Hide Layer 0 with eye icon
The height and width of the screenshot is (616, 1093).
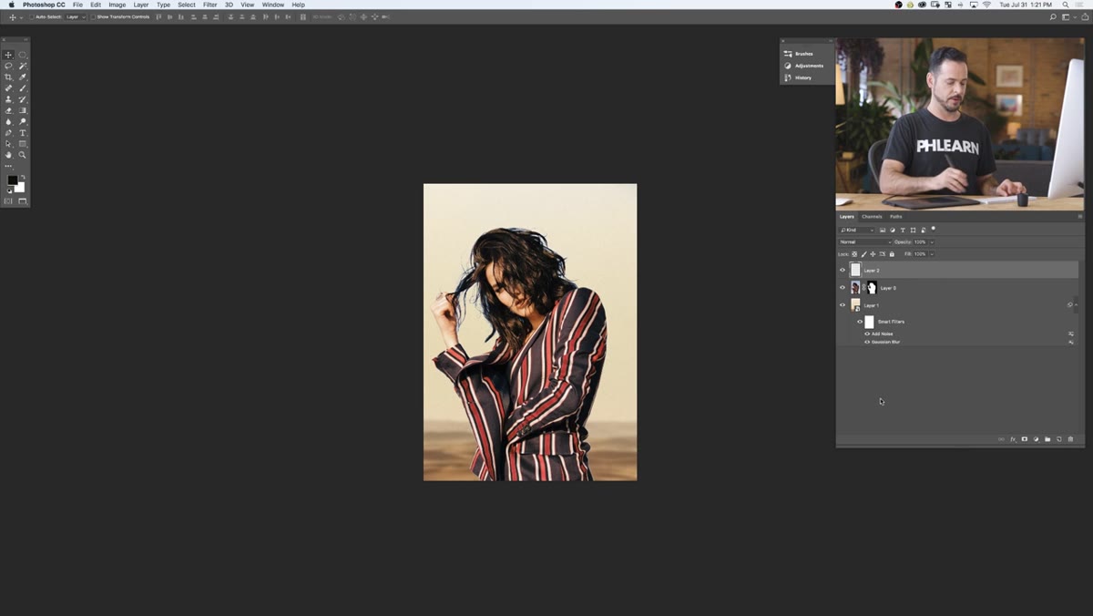coord(842,288)
